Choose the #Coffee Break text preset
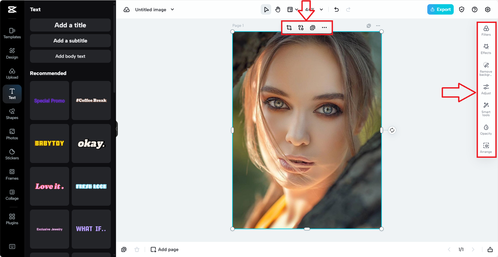The width and height of the screenshot is (498, 257). (x=91, y=100)
